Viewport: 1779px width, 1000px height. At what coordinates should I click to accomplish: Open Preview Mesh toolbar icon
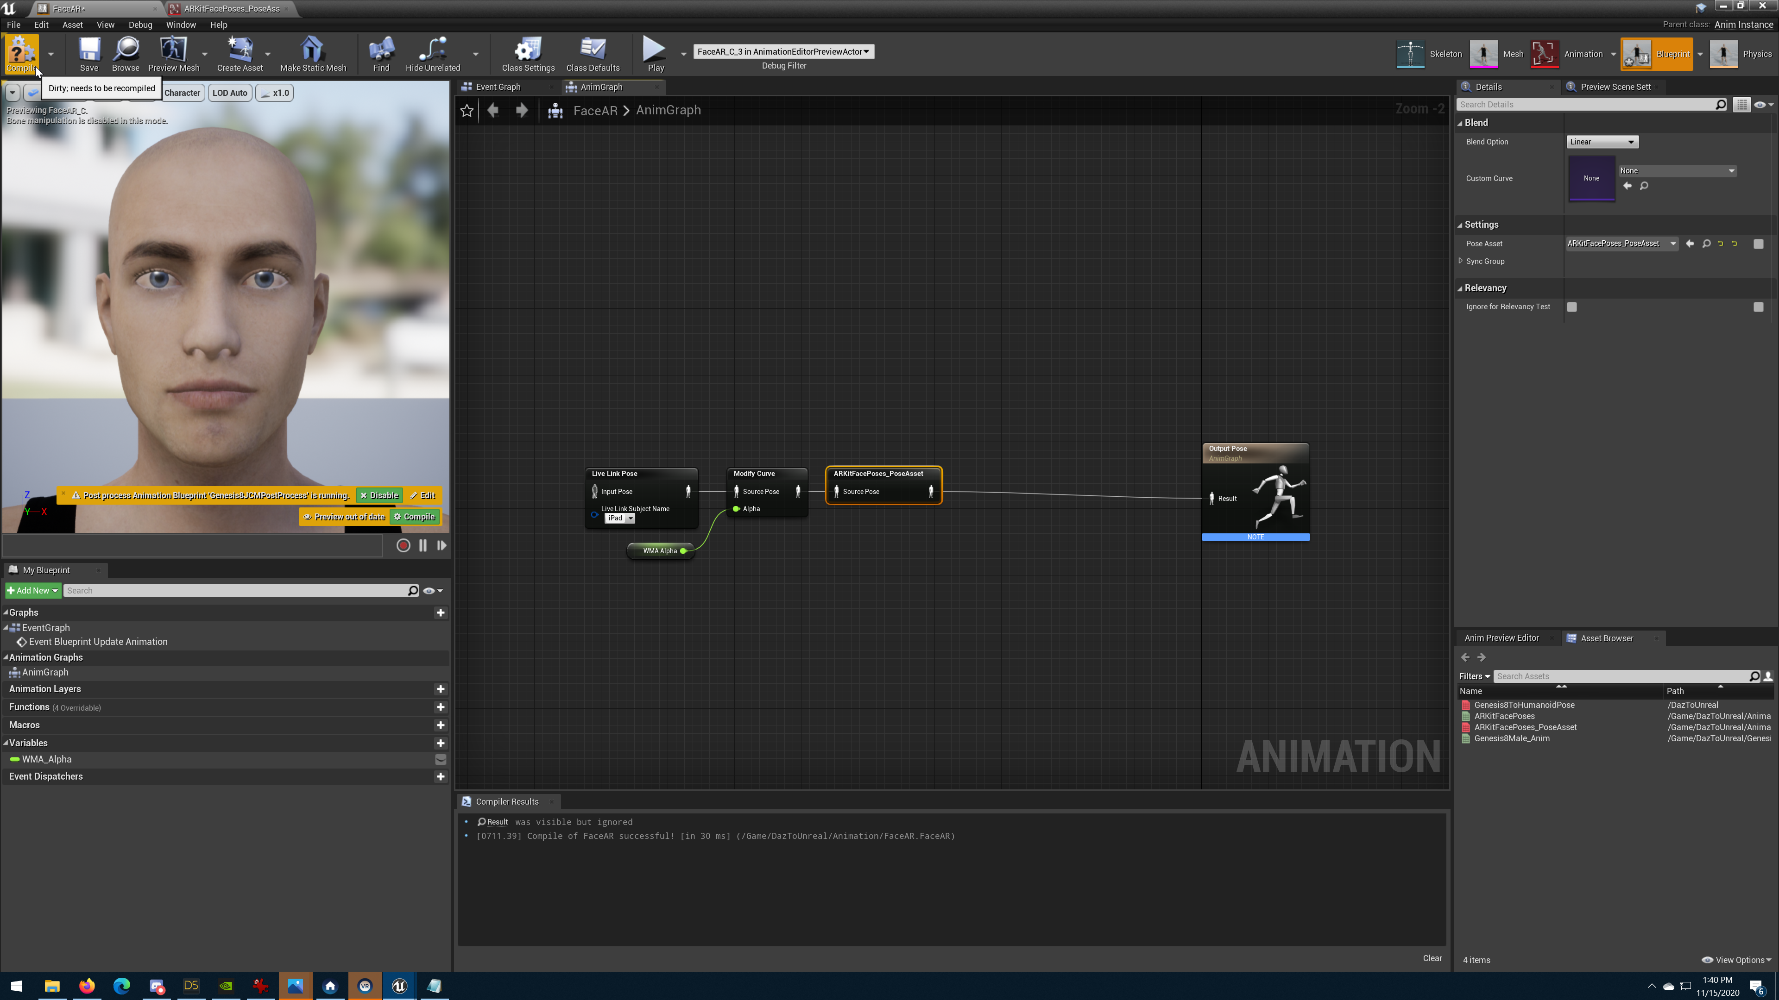click(x=173, y=53)
